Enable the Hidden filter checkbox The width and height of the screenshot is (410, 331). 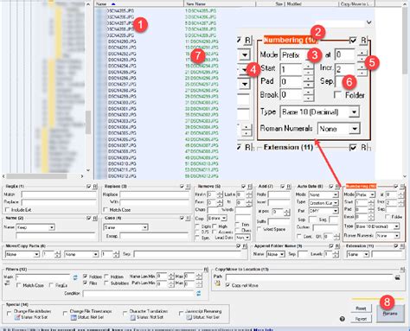pos(106,277)
